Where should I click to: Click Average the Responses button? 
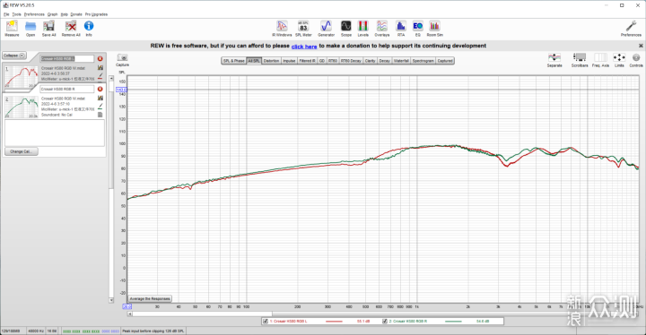click(x=150, y=299)
